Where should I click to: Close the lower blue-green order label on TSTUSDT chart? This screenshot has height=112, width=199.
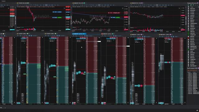tap(53, 17)
